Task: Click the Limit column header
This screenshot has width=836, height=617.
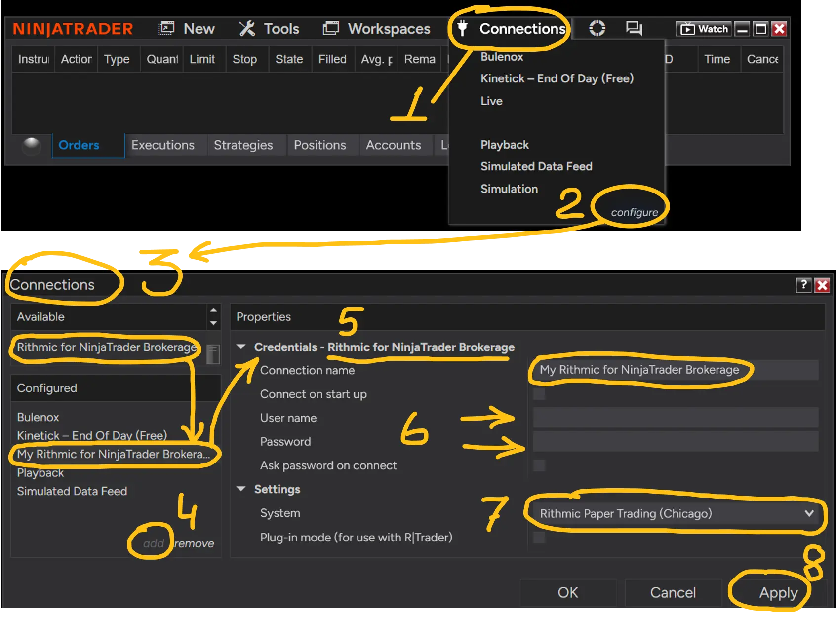Action: (x=204, y=59)
